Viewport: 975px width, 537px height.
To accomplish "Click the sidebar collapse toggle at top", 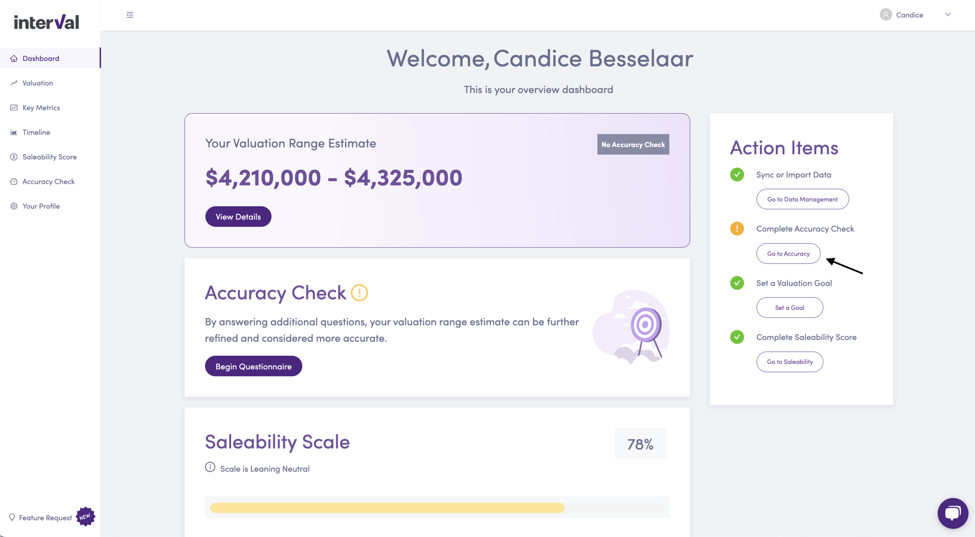I will (130, 15).
